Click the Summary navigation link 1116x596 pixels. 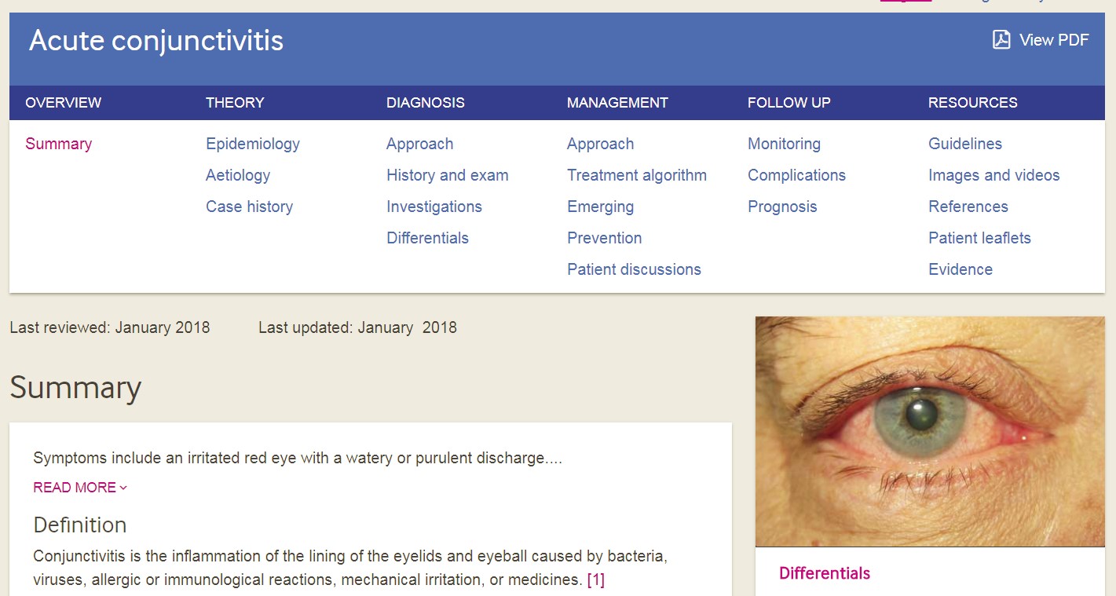[x=58, y=144]
